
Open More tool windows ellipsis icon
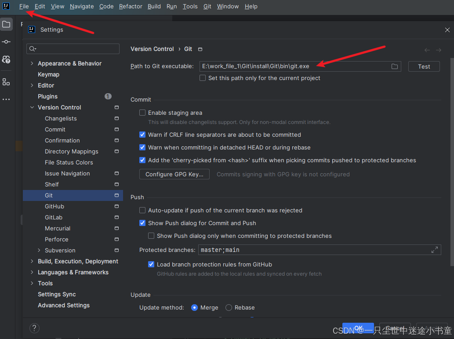[x=6, y=99]
